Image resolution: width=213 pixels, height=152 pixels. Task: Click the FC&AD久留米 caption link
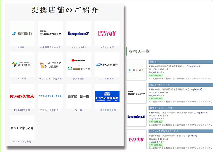point(22,110)
